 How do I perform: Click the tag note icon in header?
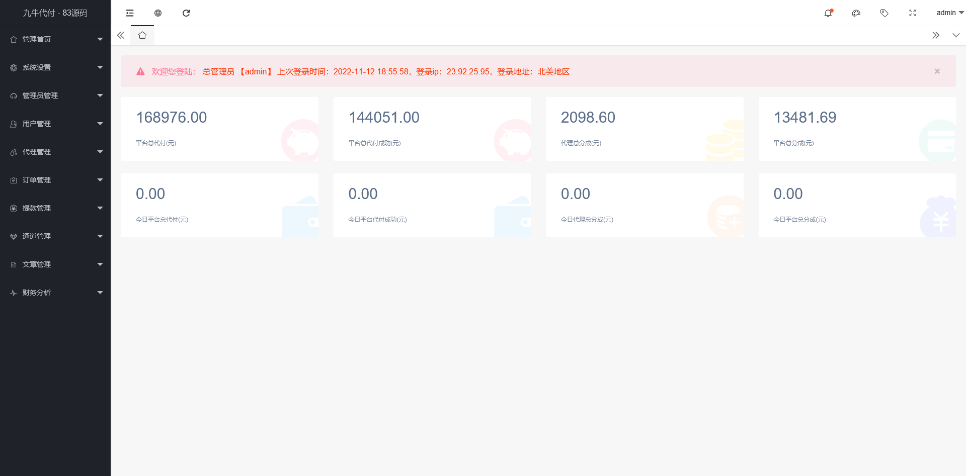click(884, 13)
